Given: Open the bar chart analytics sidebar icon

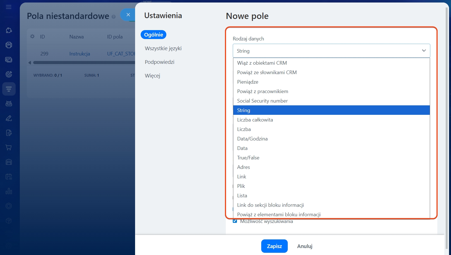Looking at the screenshot, I should (x=9, y=191).
